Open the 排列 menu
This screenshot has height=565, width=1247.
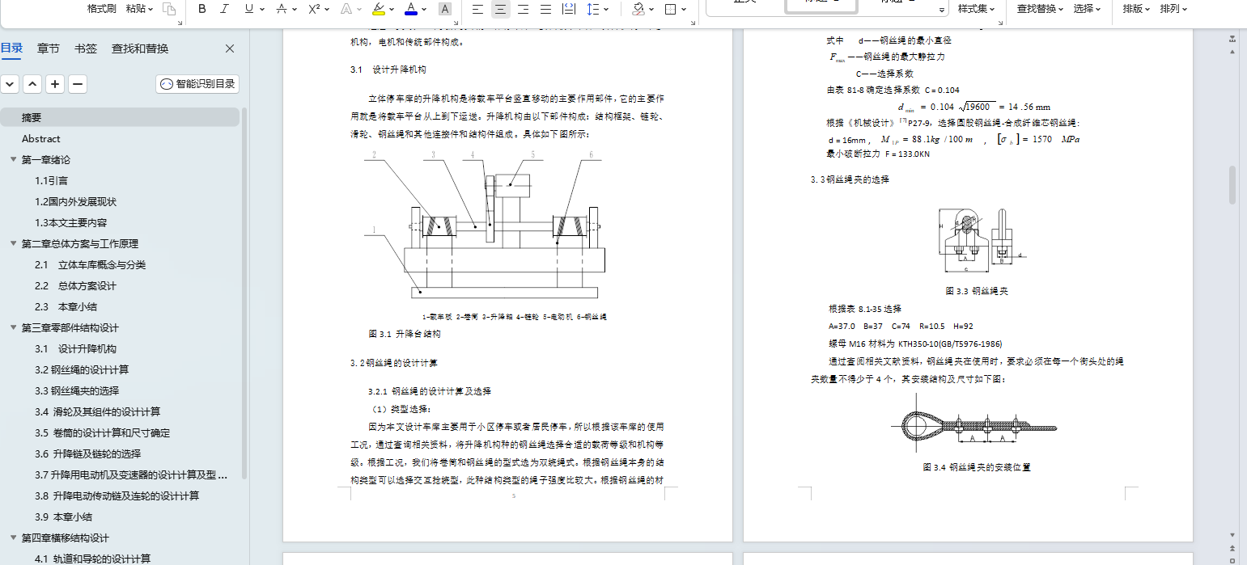pyautogui.click(x=1174, y=9)
